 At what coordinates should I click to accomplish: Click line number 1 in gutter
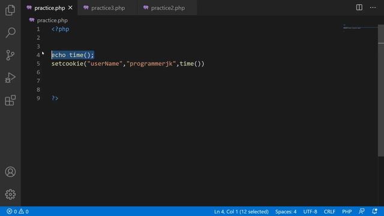click(38, 29)
